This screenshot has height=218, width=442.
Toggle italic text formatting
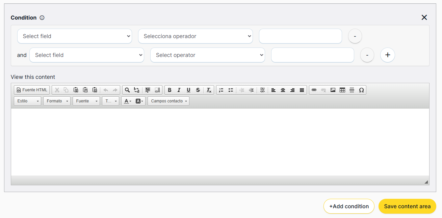pos(179,90)
